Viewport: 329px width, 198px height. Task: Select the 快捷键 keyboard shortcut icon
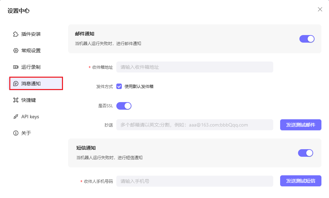tap(15, 100)
